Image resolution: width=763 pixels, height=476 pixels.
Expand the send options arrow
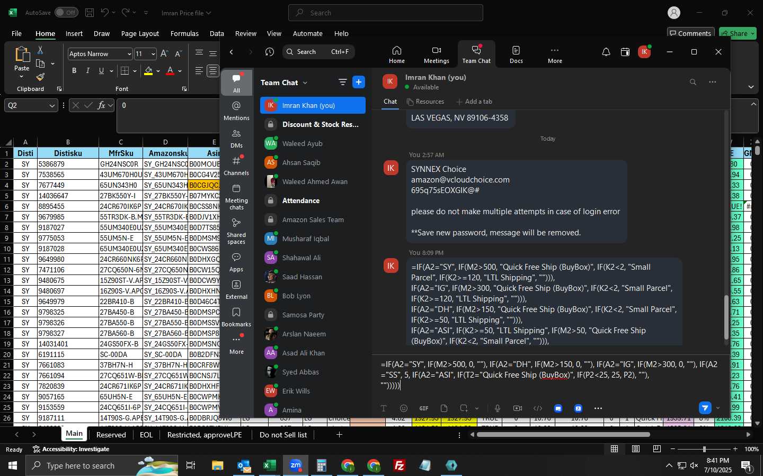click(718, 408)
